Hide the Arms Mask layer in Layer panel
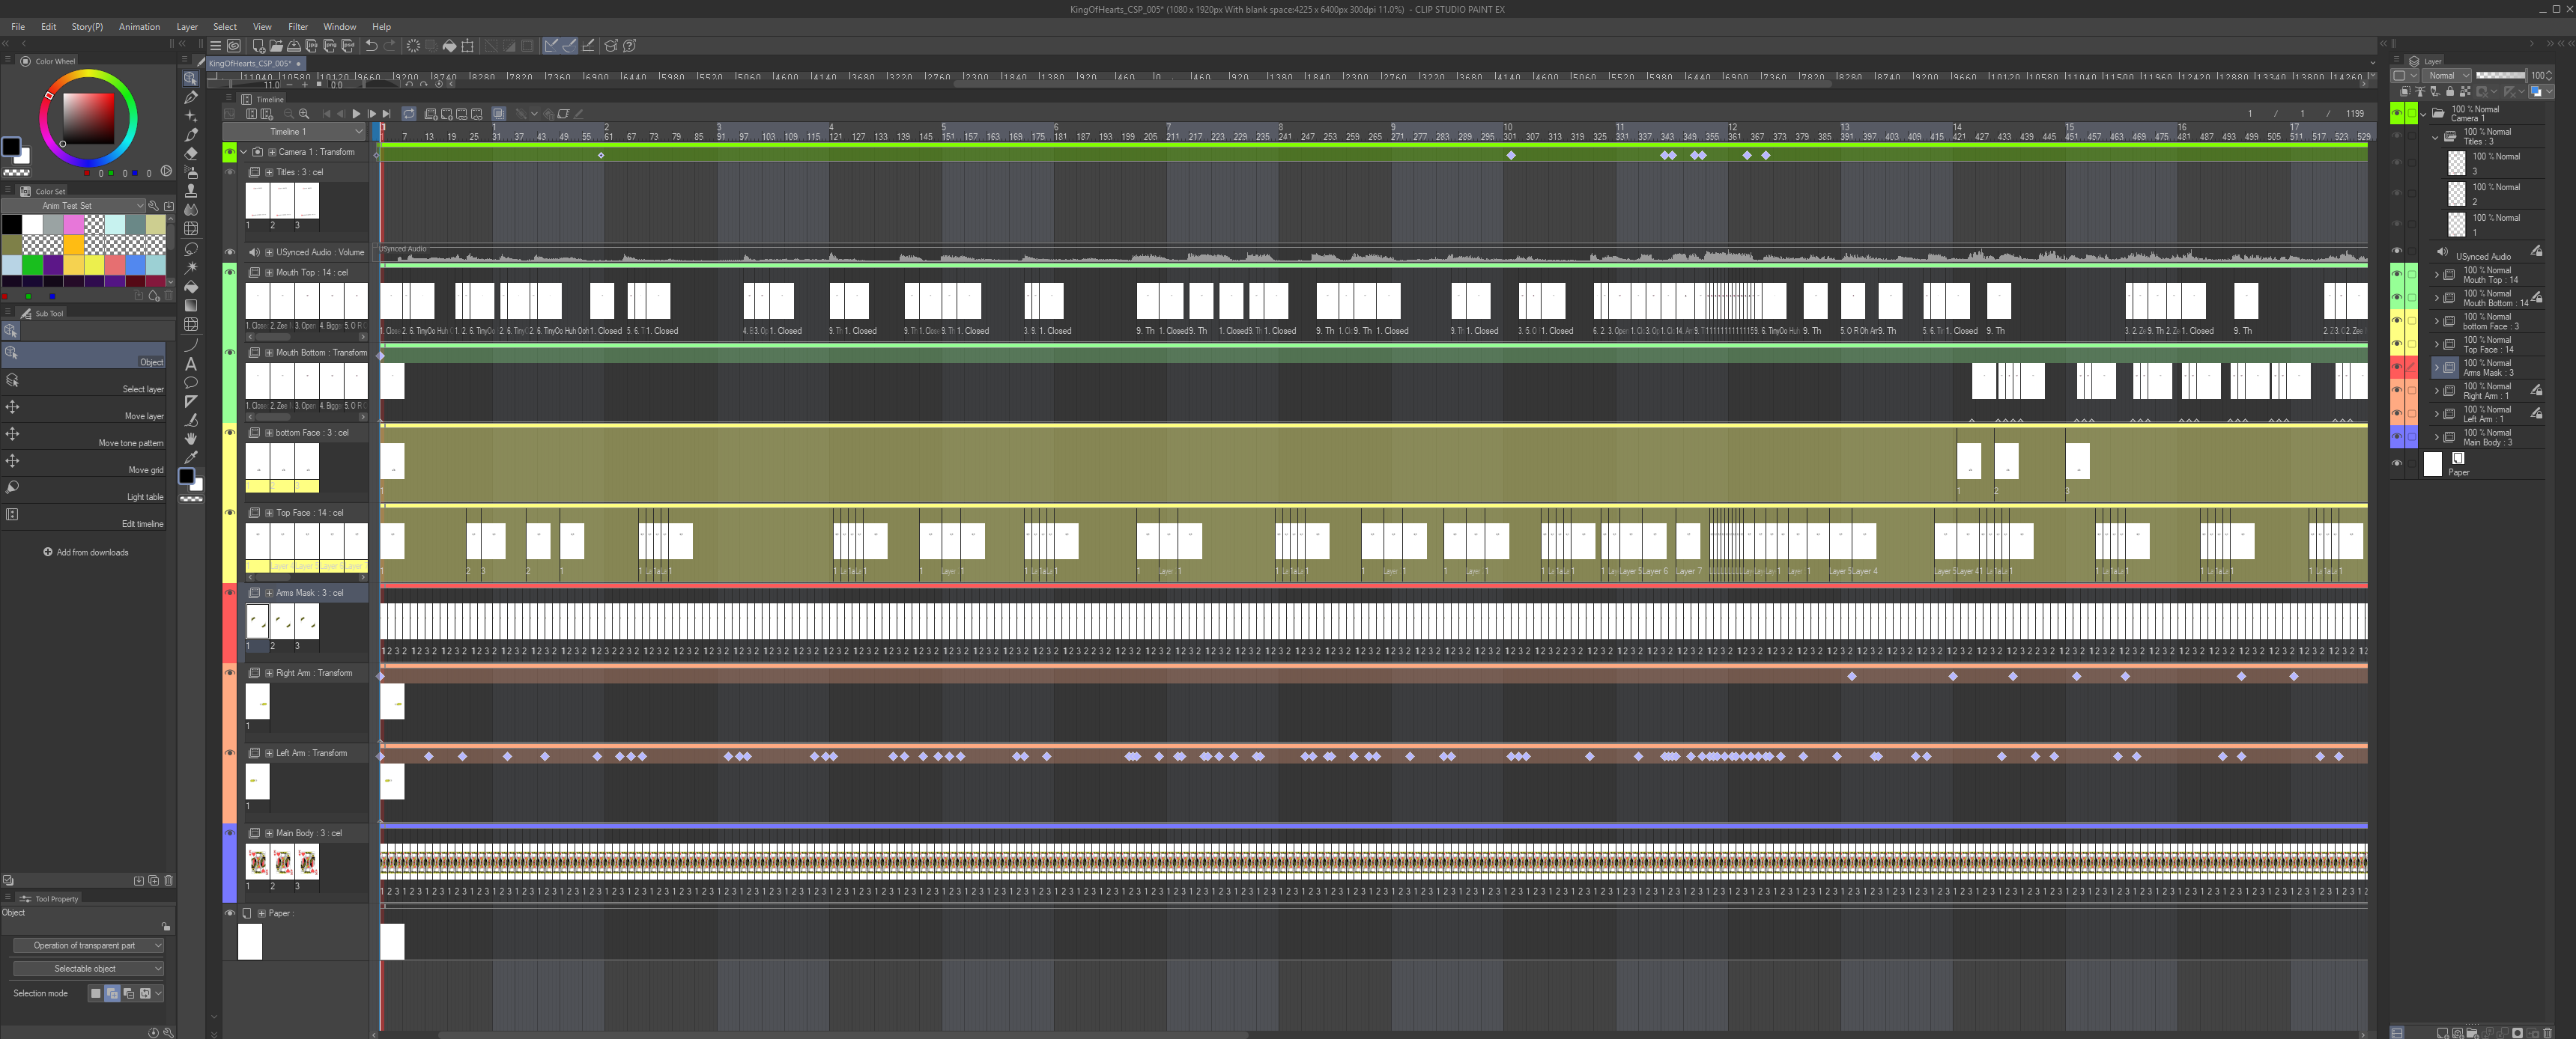The image size is (2576, 1039). point(2396,367)
